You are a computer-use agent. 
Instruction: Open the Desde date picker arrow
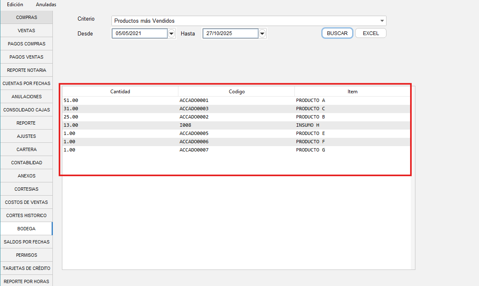(172, 34)
